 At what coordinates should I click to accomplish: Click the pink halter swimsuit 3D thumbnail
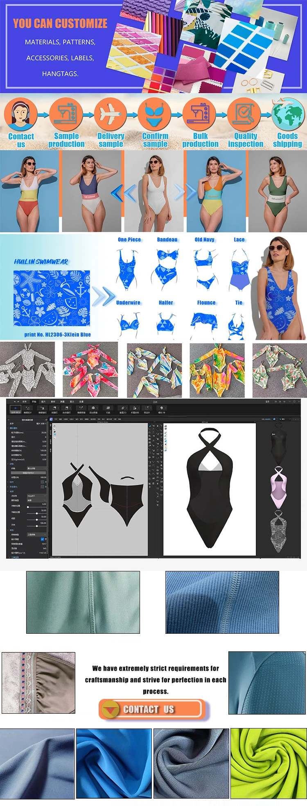pyautogui.click(x=278, y=487)
